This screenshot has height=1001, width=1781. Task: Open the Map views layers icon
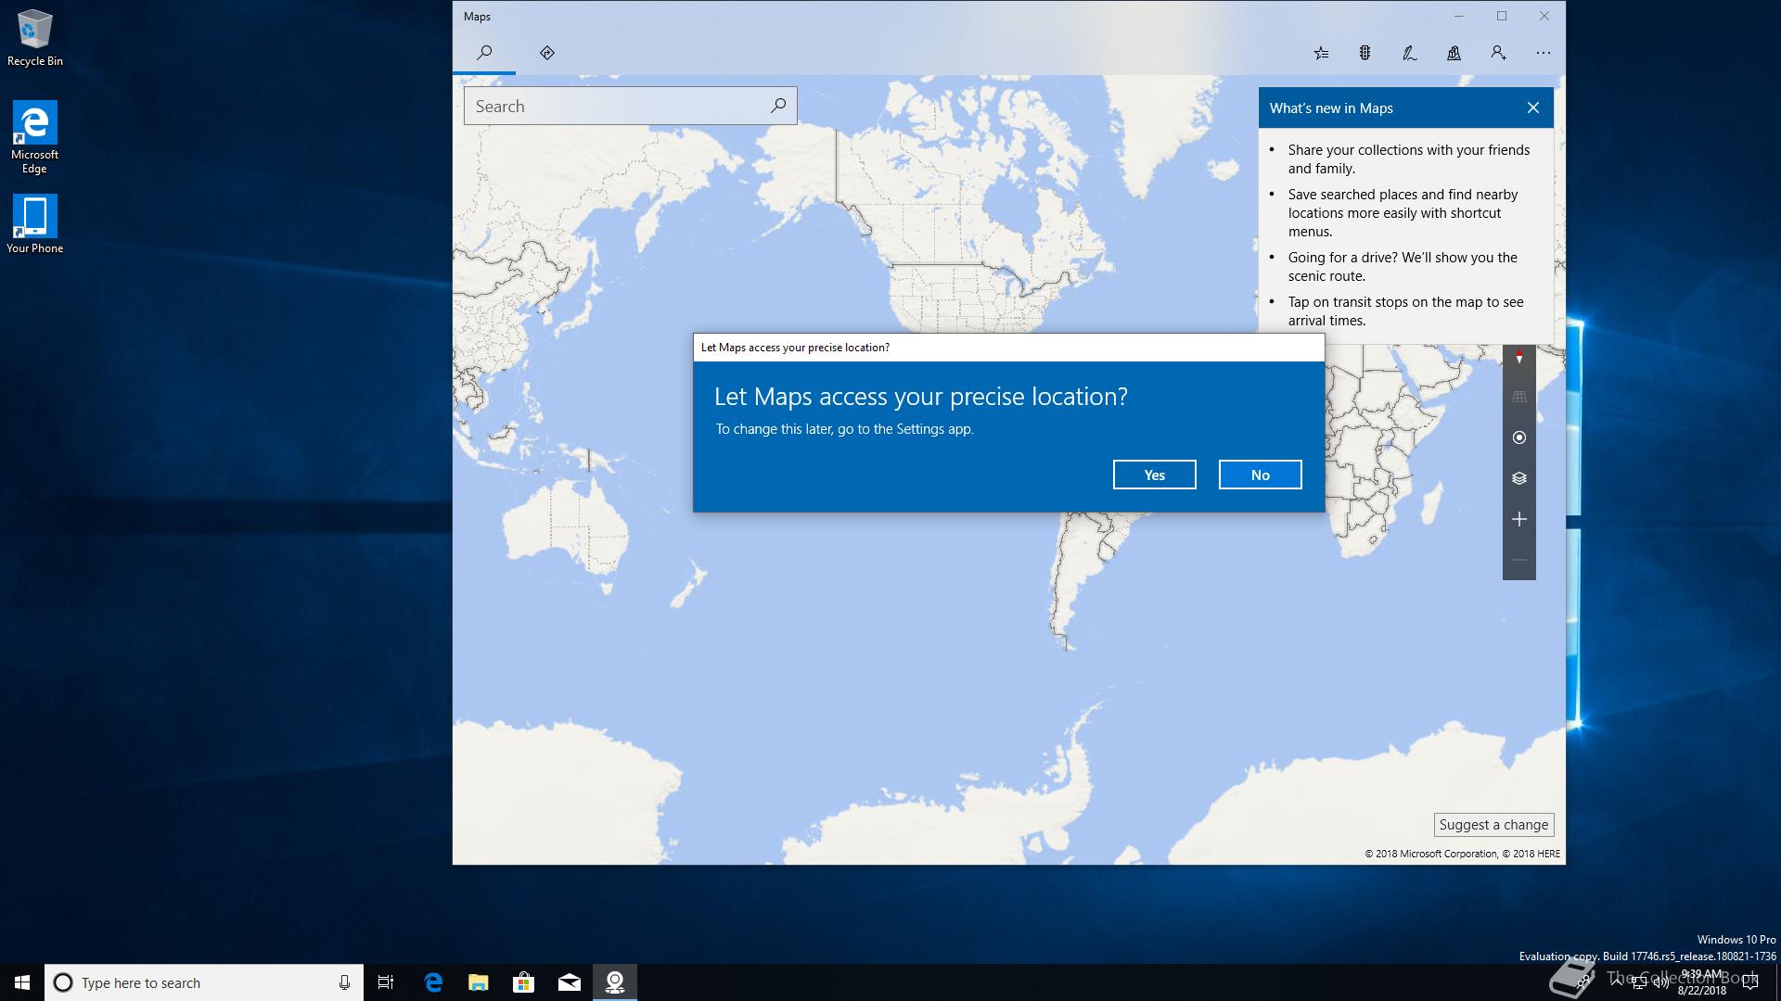pos(1518,478)
